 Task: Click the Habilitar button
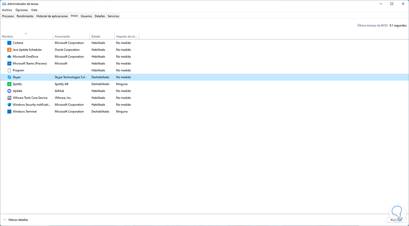coord(396,220)
